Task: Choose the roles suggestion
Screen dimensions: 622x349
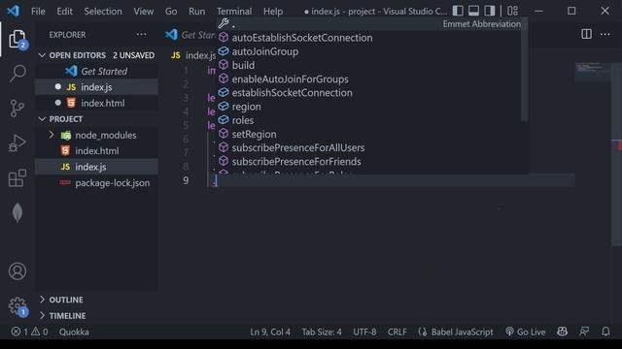Action: click(x=369, y=120)
